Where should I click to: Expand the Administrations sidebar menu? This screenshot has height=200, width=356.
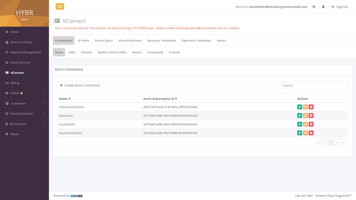pyautogui.click(x=24, y=114)
